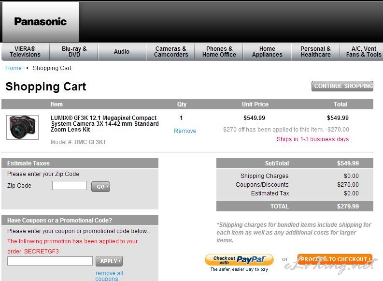Open the LUMIX GF3K camera thumbnail
The width and height of the screenshot is (383, 281).
(23, 127)
